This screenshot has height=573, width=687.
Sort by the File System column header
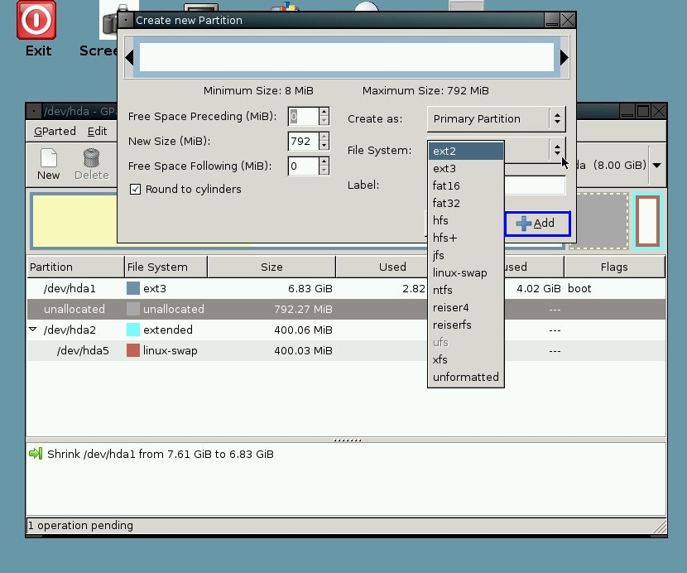[x=166, y=267]
